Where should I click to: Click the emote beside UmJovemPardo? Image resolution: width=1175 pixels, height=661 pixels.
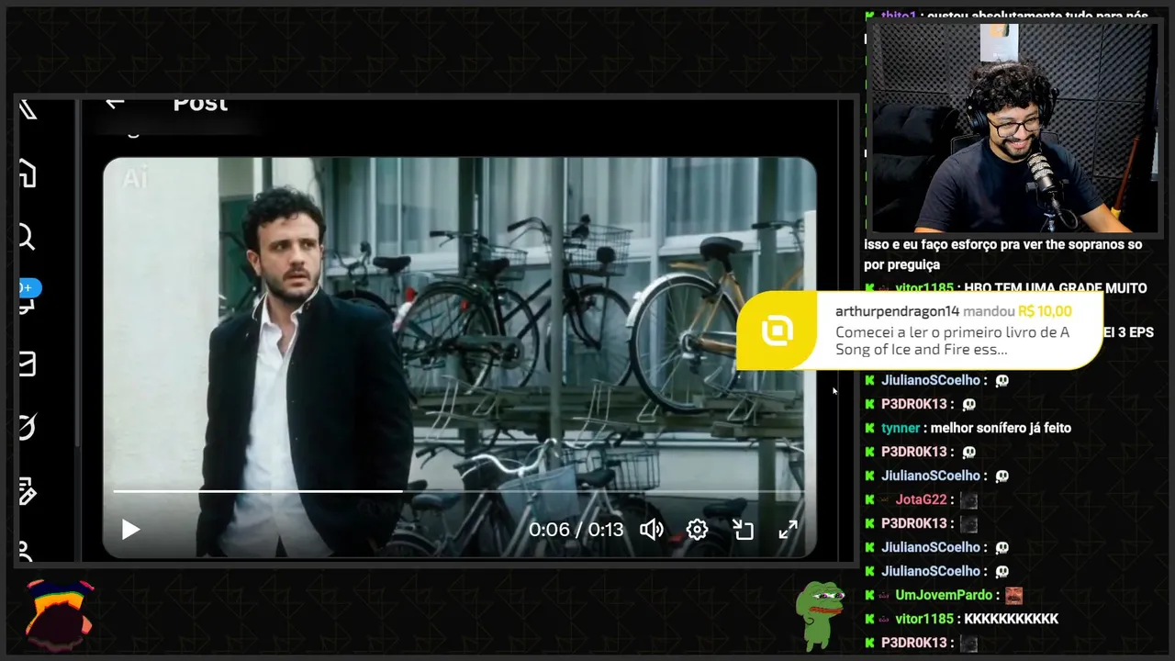point(1013,595)
